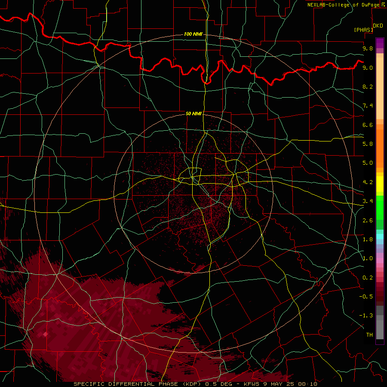Click the cyan segment of the color bar
The height and width of the screenshot is (387, 387).
tap(380, 236)
